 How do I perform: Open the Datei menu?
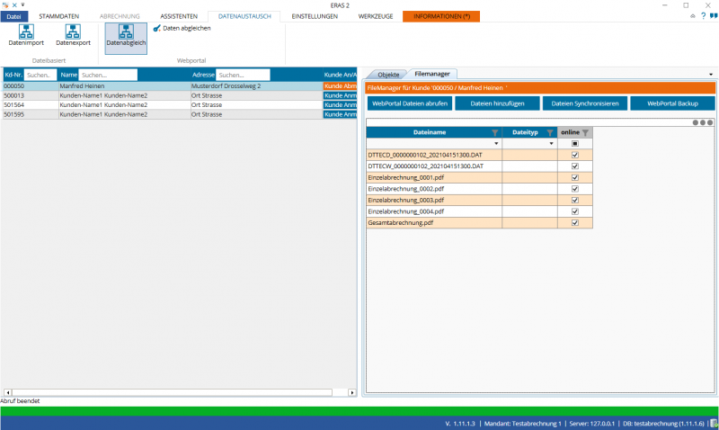(x=14, y=16)
